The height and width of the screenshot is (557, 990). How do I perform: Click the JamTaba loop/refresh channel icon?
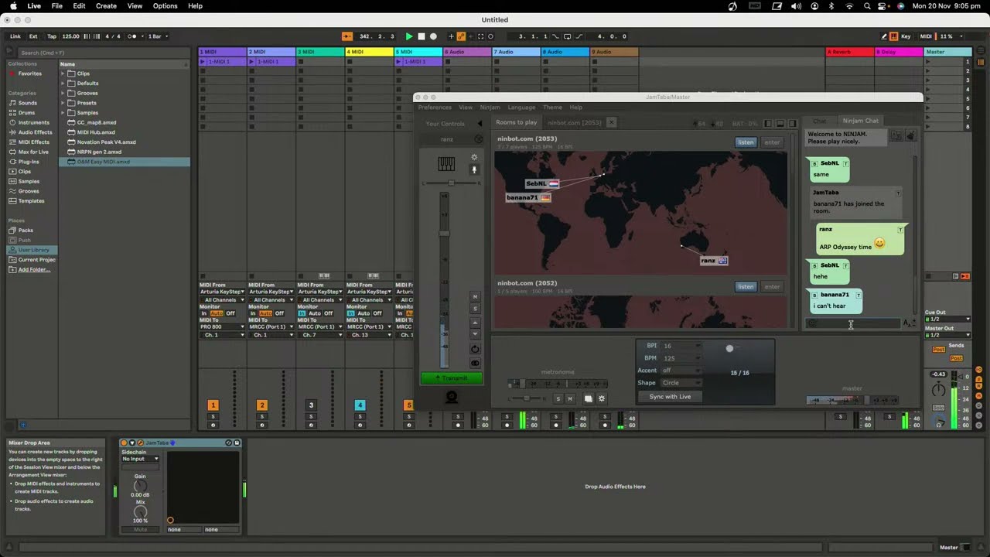click(475, 349)
